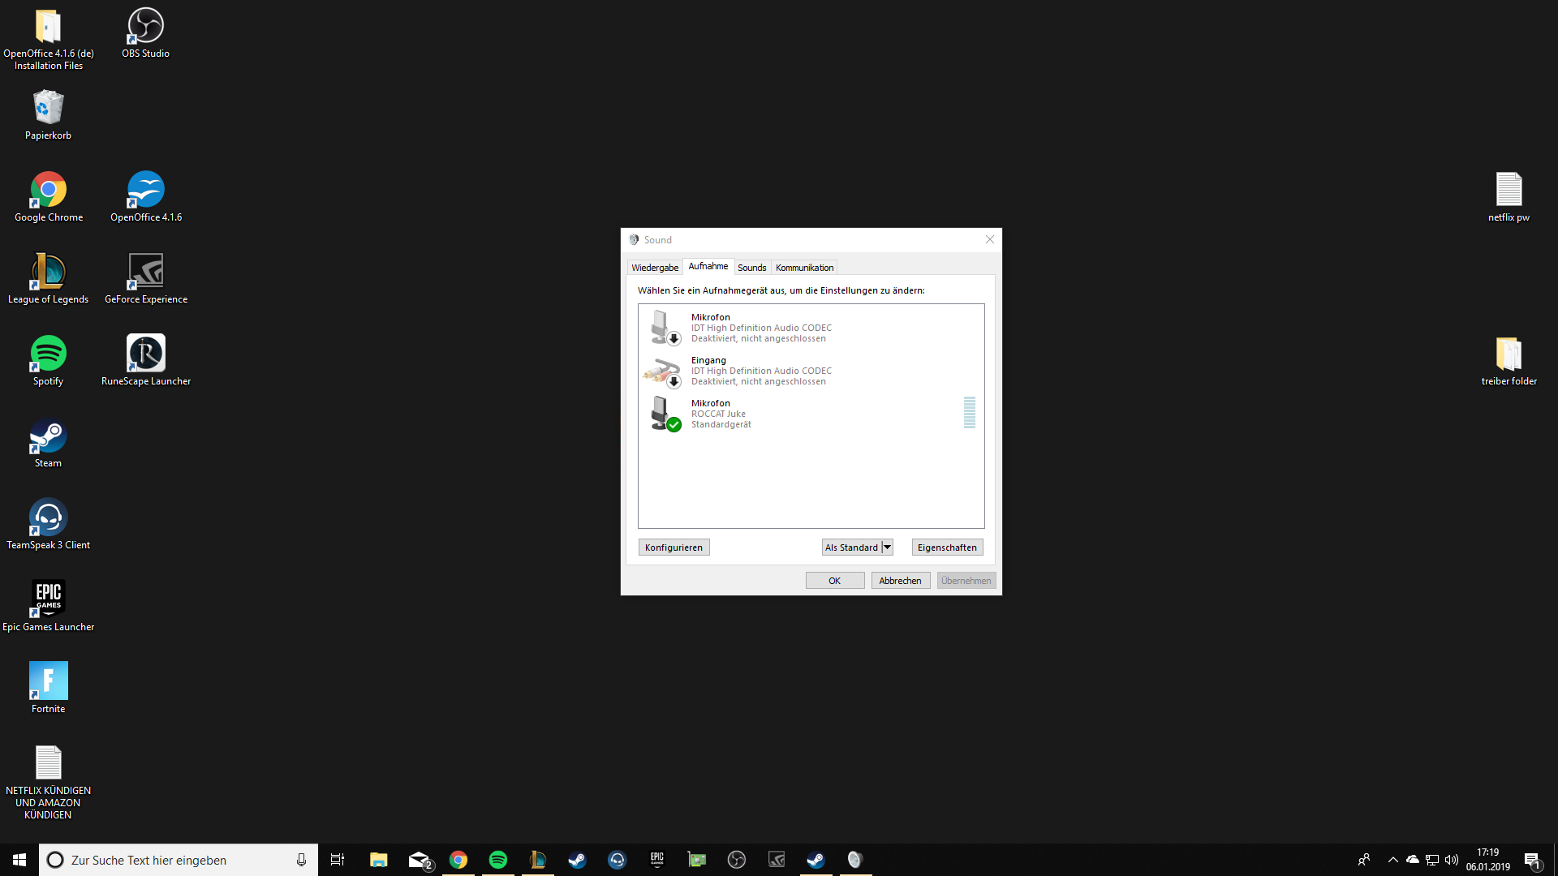
Task: Open TeamSpeak 3 Client desktop icon
Action: coord(48,525)
